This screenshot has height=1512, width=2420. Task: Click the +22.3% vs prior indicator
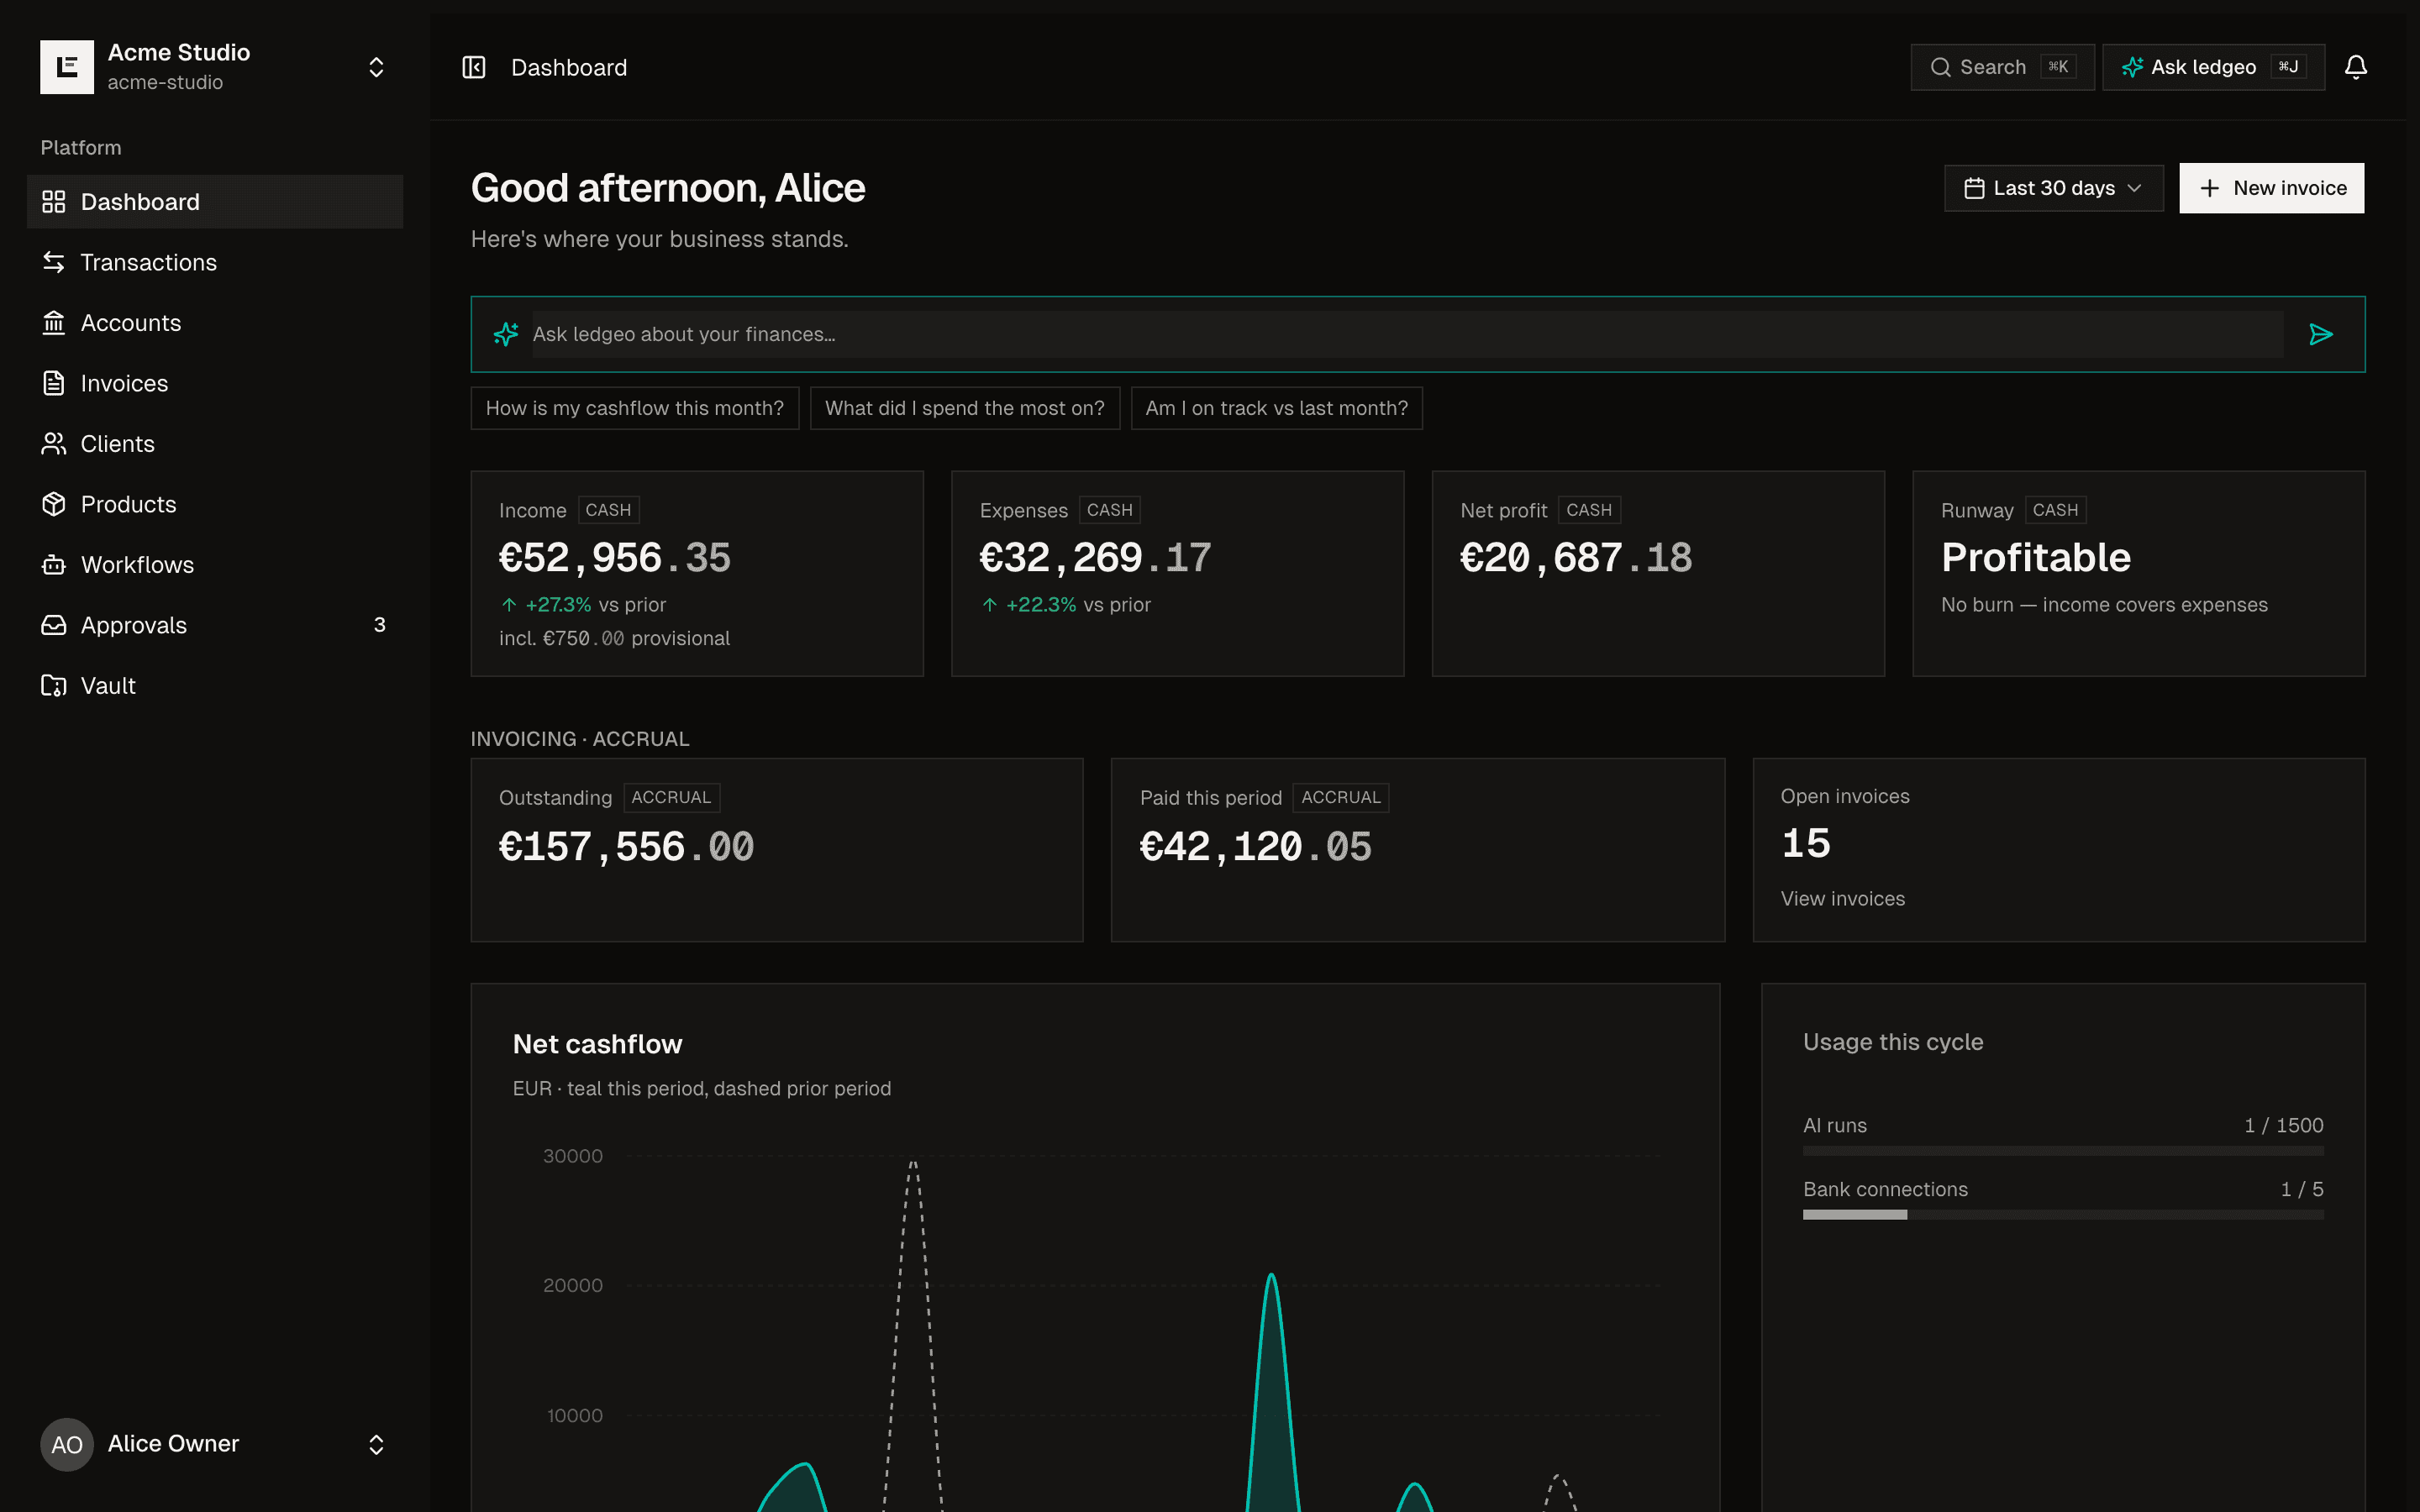click(1065, 605)
